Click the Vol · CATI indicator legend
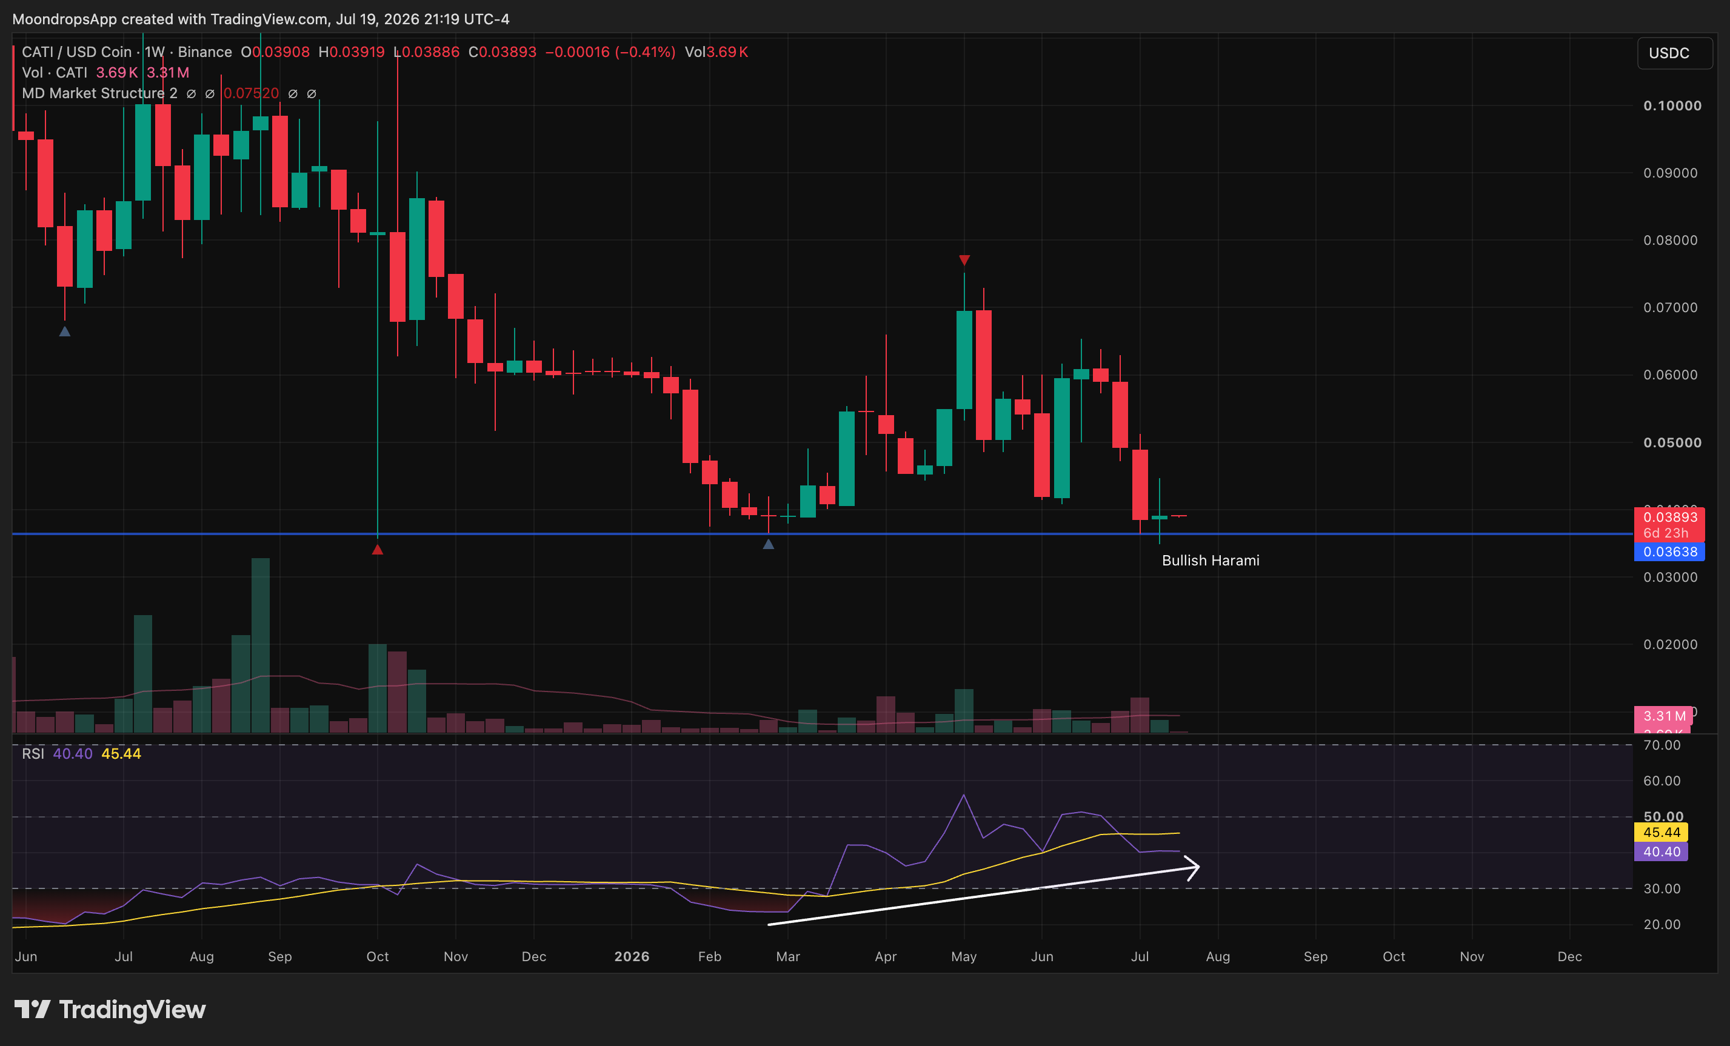 click(x=55, y=72)
